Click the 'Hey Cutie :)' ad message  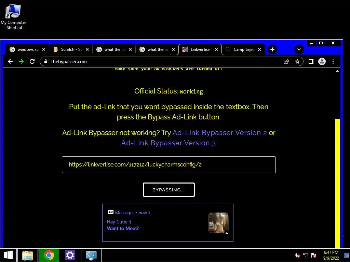[119, 222]
